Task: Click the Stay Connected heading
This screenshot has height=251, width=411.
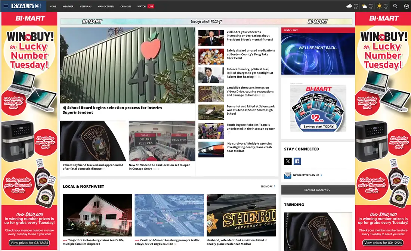Action: pyautogui.click(x=302, y=149)
